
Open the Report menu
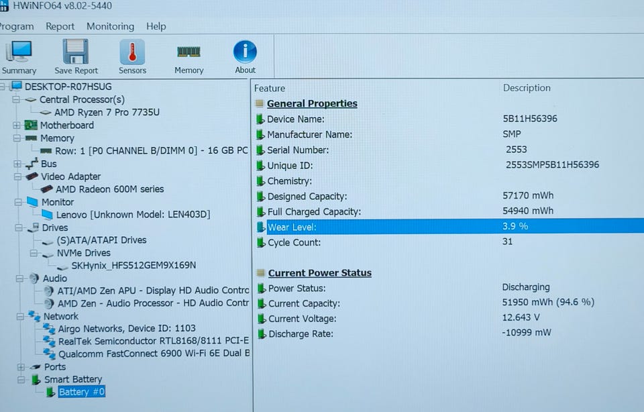60,26
